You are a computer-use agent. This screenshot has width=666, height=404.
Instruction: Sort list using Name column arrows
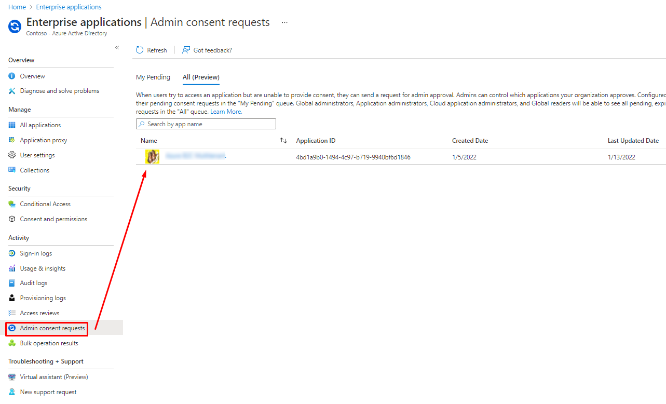point(283,141)
